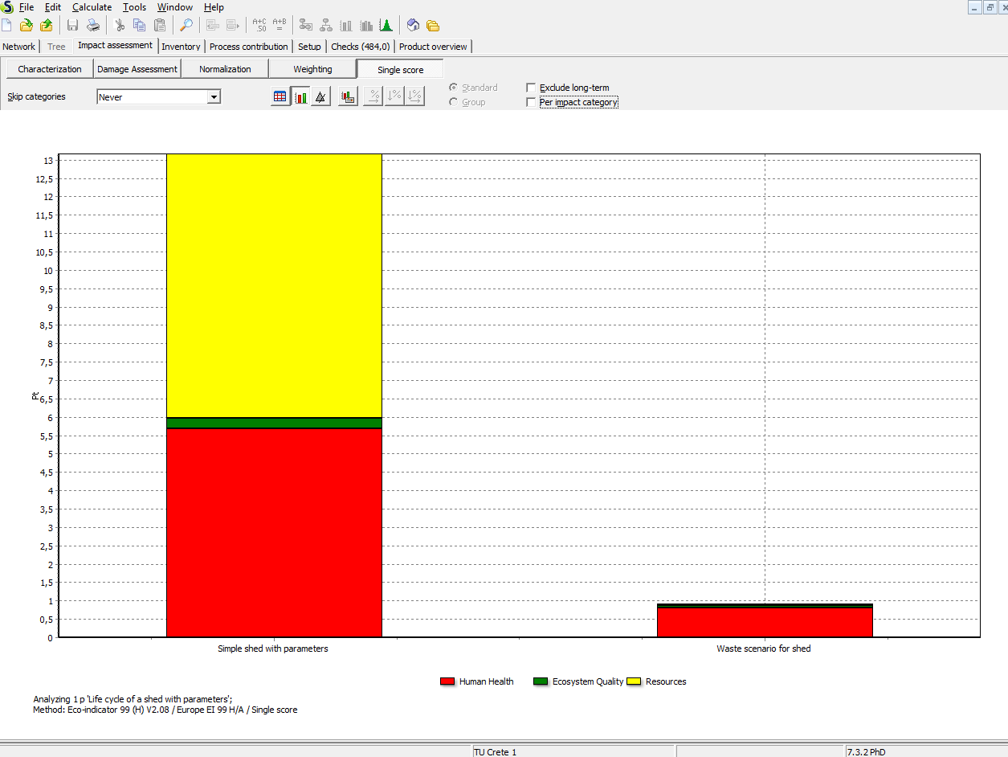
Task: Click red Human Health segment of Simple shed
Action: [274, 533]
